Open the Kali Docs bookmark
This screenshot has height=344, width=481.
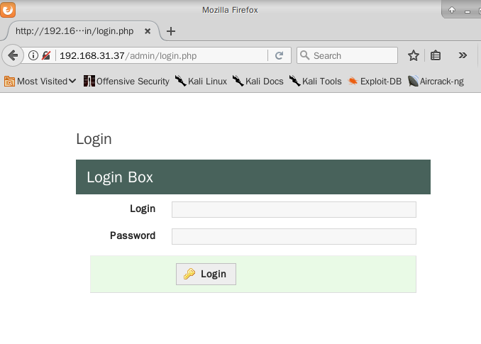(258, 82)
